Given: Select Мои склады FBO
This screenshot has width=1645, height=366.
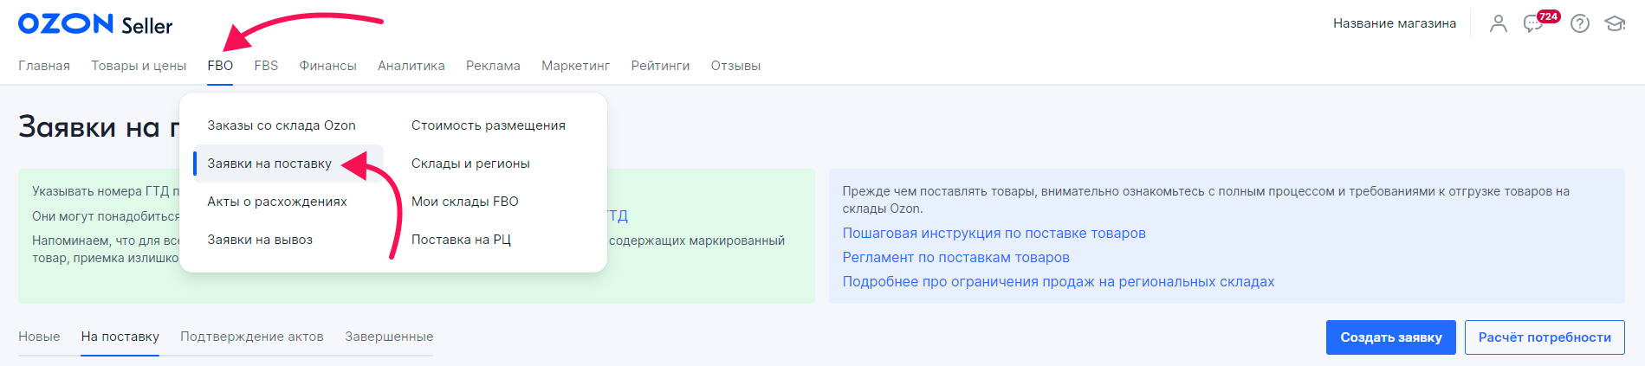Looking at the screenshot, I should pyautogui.click(x=465, y=202).
